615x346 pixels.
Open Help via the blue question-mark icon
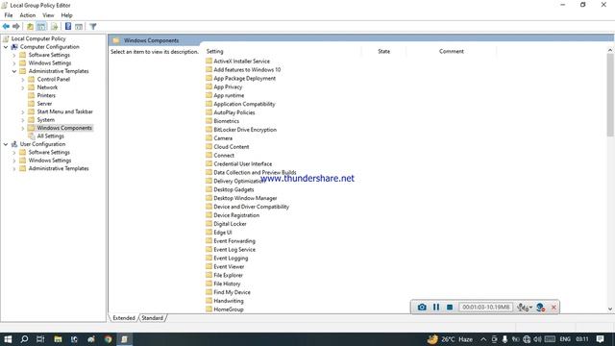[x=68, y=27]
